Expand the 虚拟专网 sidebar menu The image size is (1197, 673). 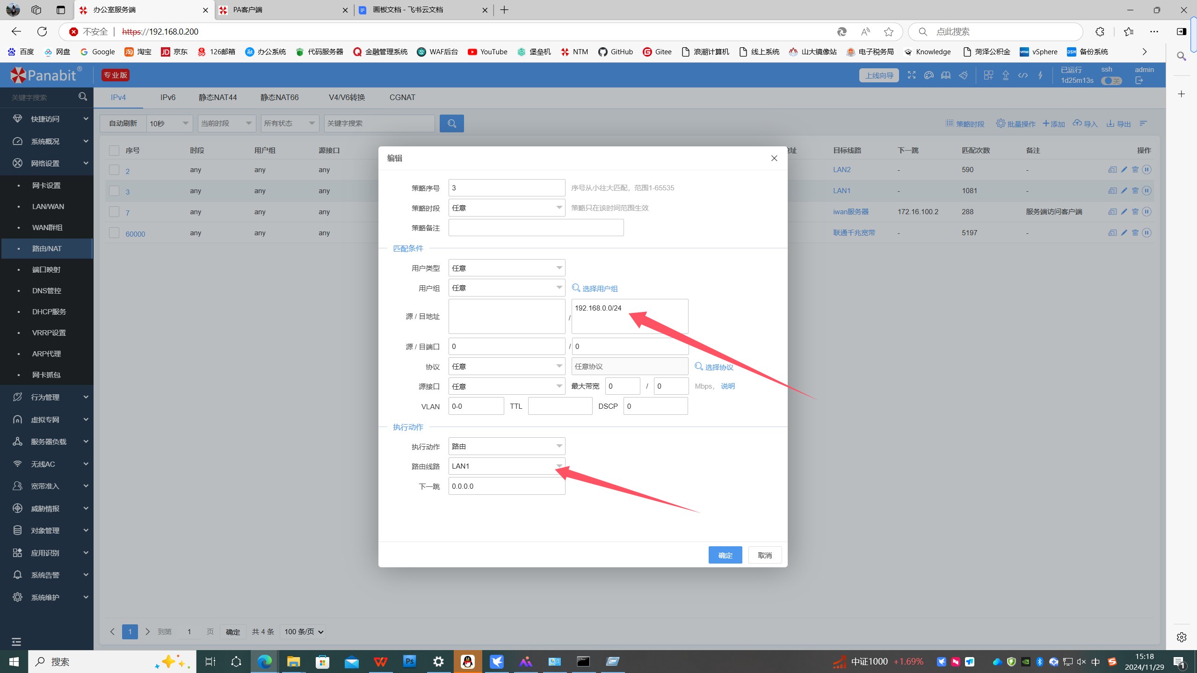coord(47,419)
